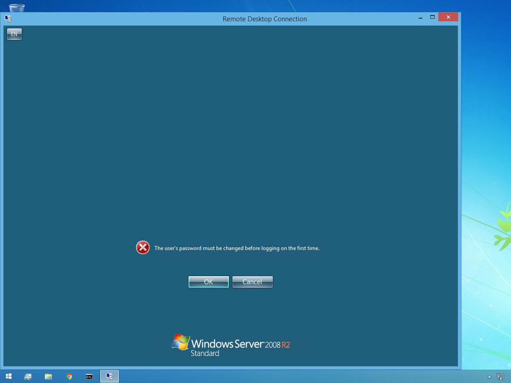The height and width of the screenshot is (383, 511).
Task: Launch the monitor graph app from taskbar
Action: [28, 376]
